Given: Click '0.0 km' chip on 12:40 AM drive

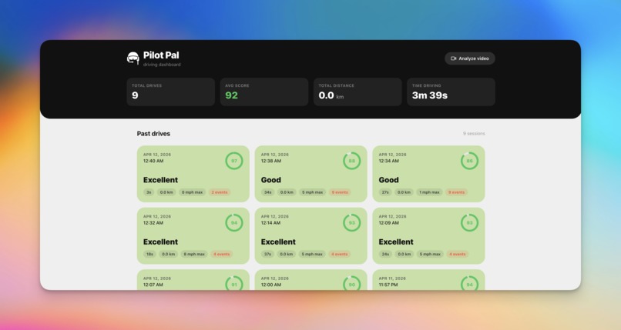Looking at the screenshot, I should (x=166, y=192).
